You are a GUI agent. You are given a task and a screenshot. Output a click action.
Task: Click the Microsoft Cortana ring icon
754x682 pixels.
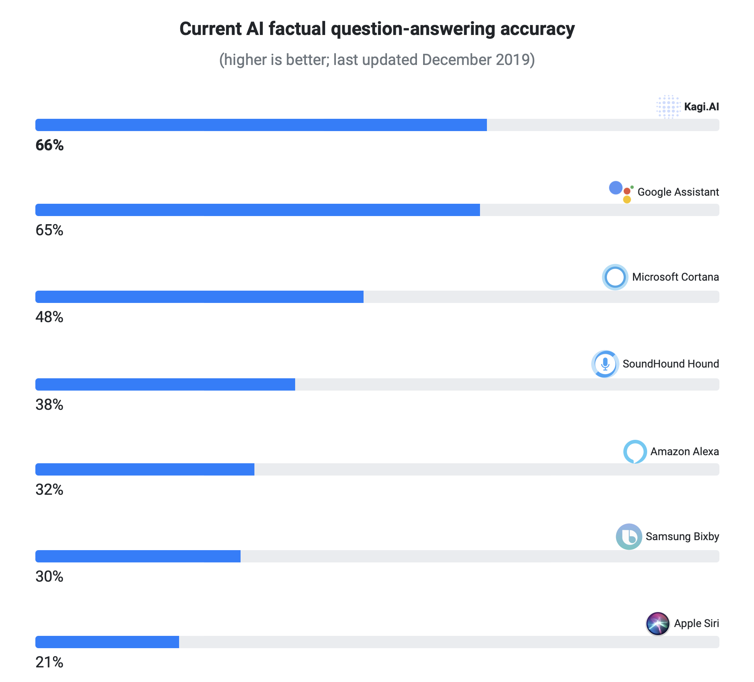(x=615, y=277)
